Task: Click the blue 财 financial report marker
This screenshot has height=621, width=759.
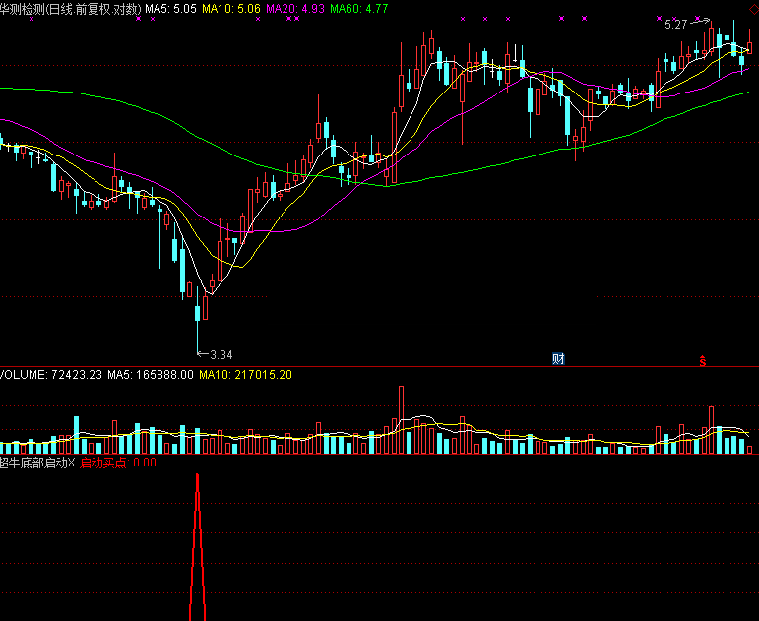Action: click(558, 359)
